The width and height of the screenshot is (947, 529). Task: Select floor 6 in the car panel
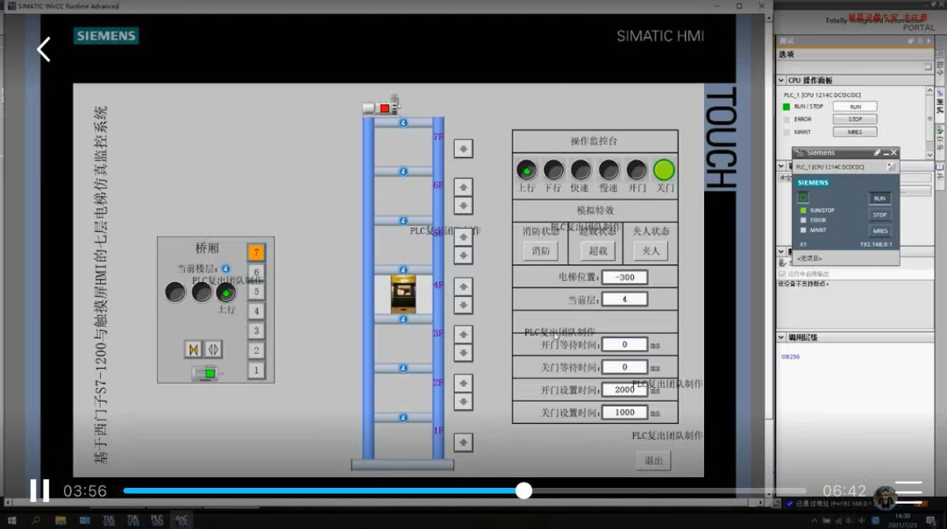256,272
